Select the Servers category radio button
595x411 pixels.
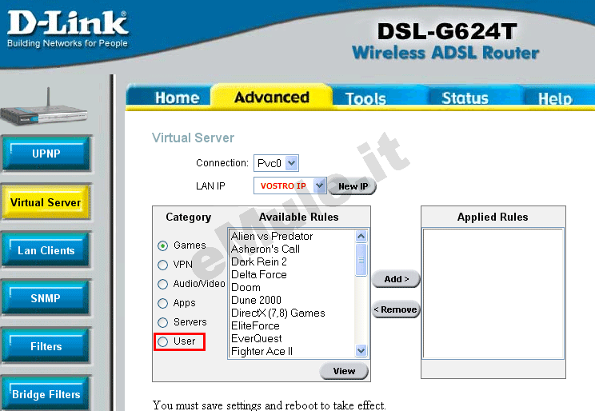(x=163, y=322)
